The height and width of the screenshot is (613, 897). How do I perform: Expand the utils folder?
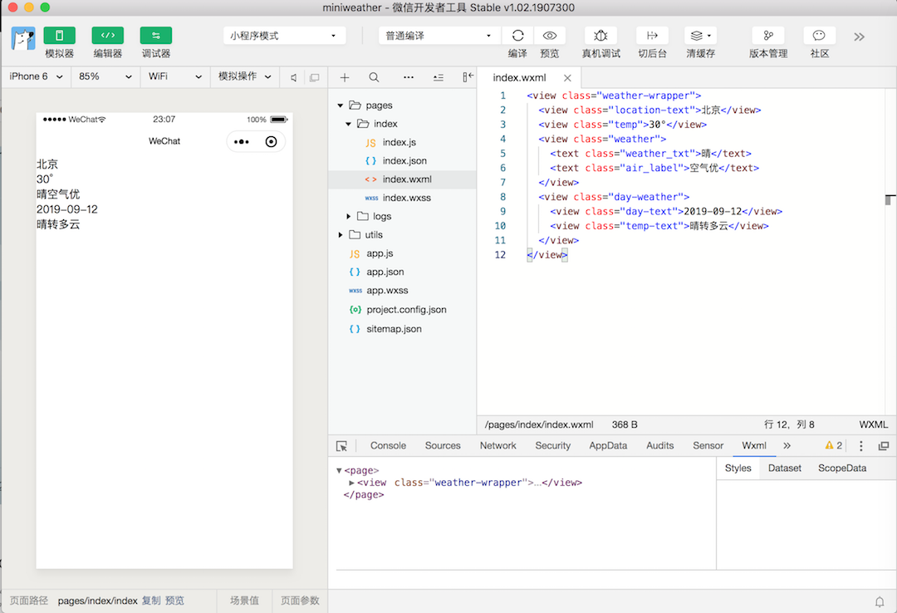[341, 235]
